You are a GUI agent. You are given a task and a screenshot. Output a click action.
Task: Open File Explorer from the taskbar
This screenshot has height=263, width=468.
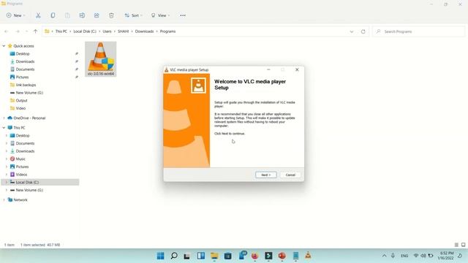[x=214, y=256]
